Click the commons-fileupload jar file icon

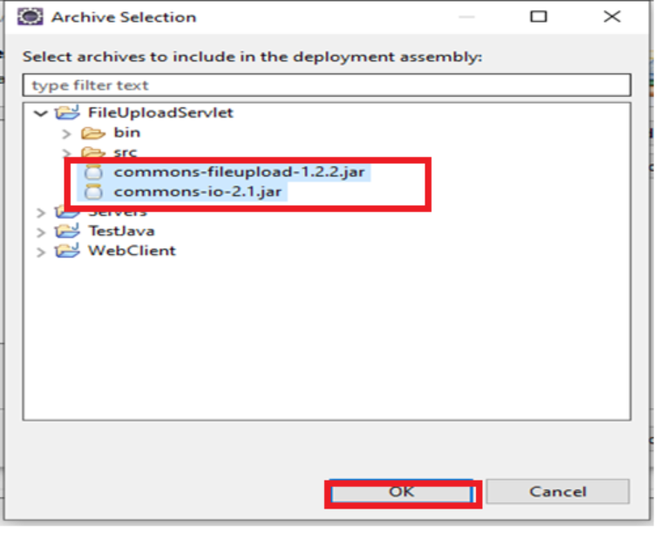(93, 172)
